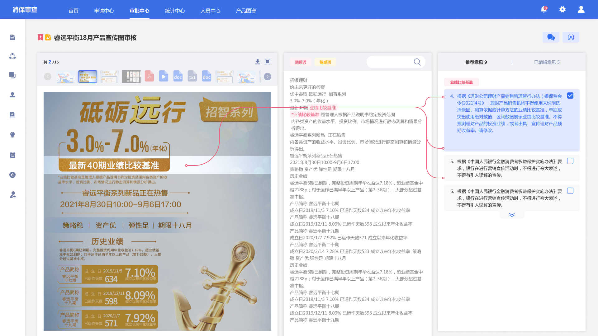Open settings gear in header
Viewport: 598px width, 336px height.
[x=562, y=9]
